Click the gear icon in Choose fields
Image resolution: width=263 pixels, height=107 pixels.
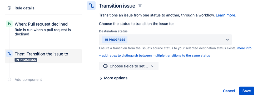105,66
